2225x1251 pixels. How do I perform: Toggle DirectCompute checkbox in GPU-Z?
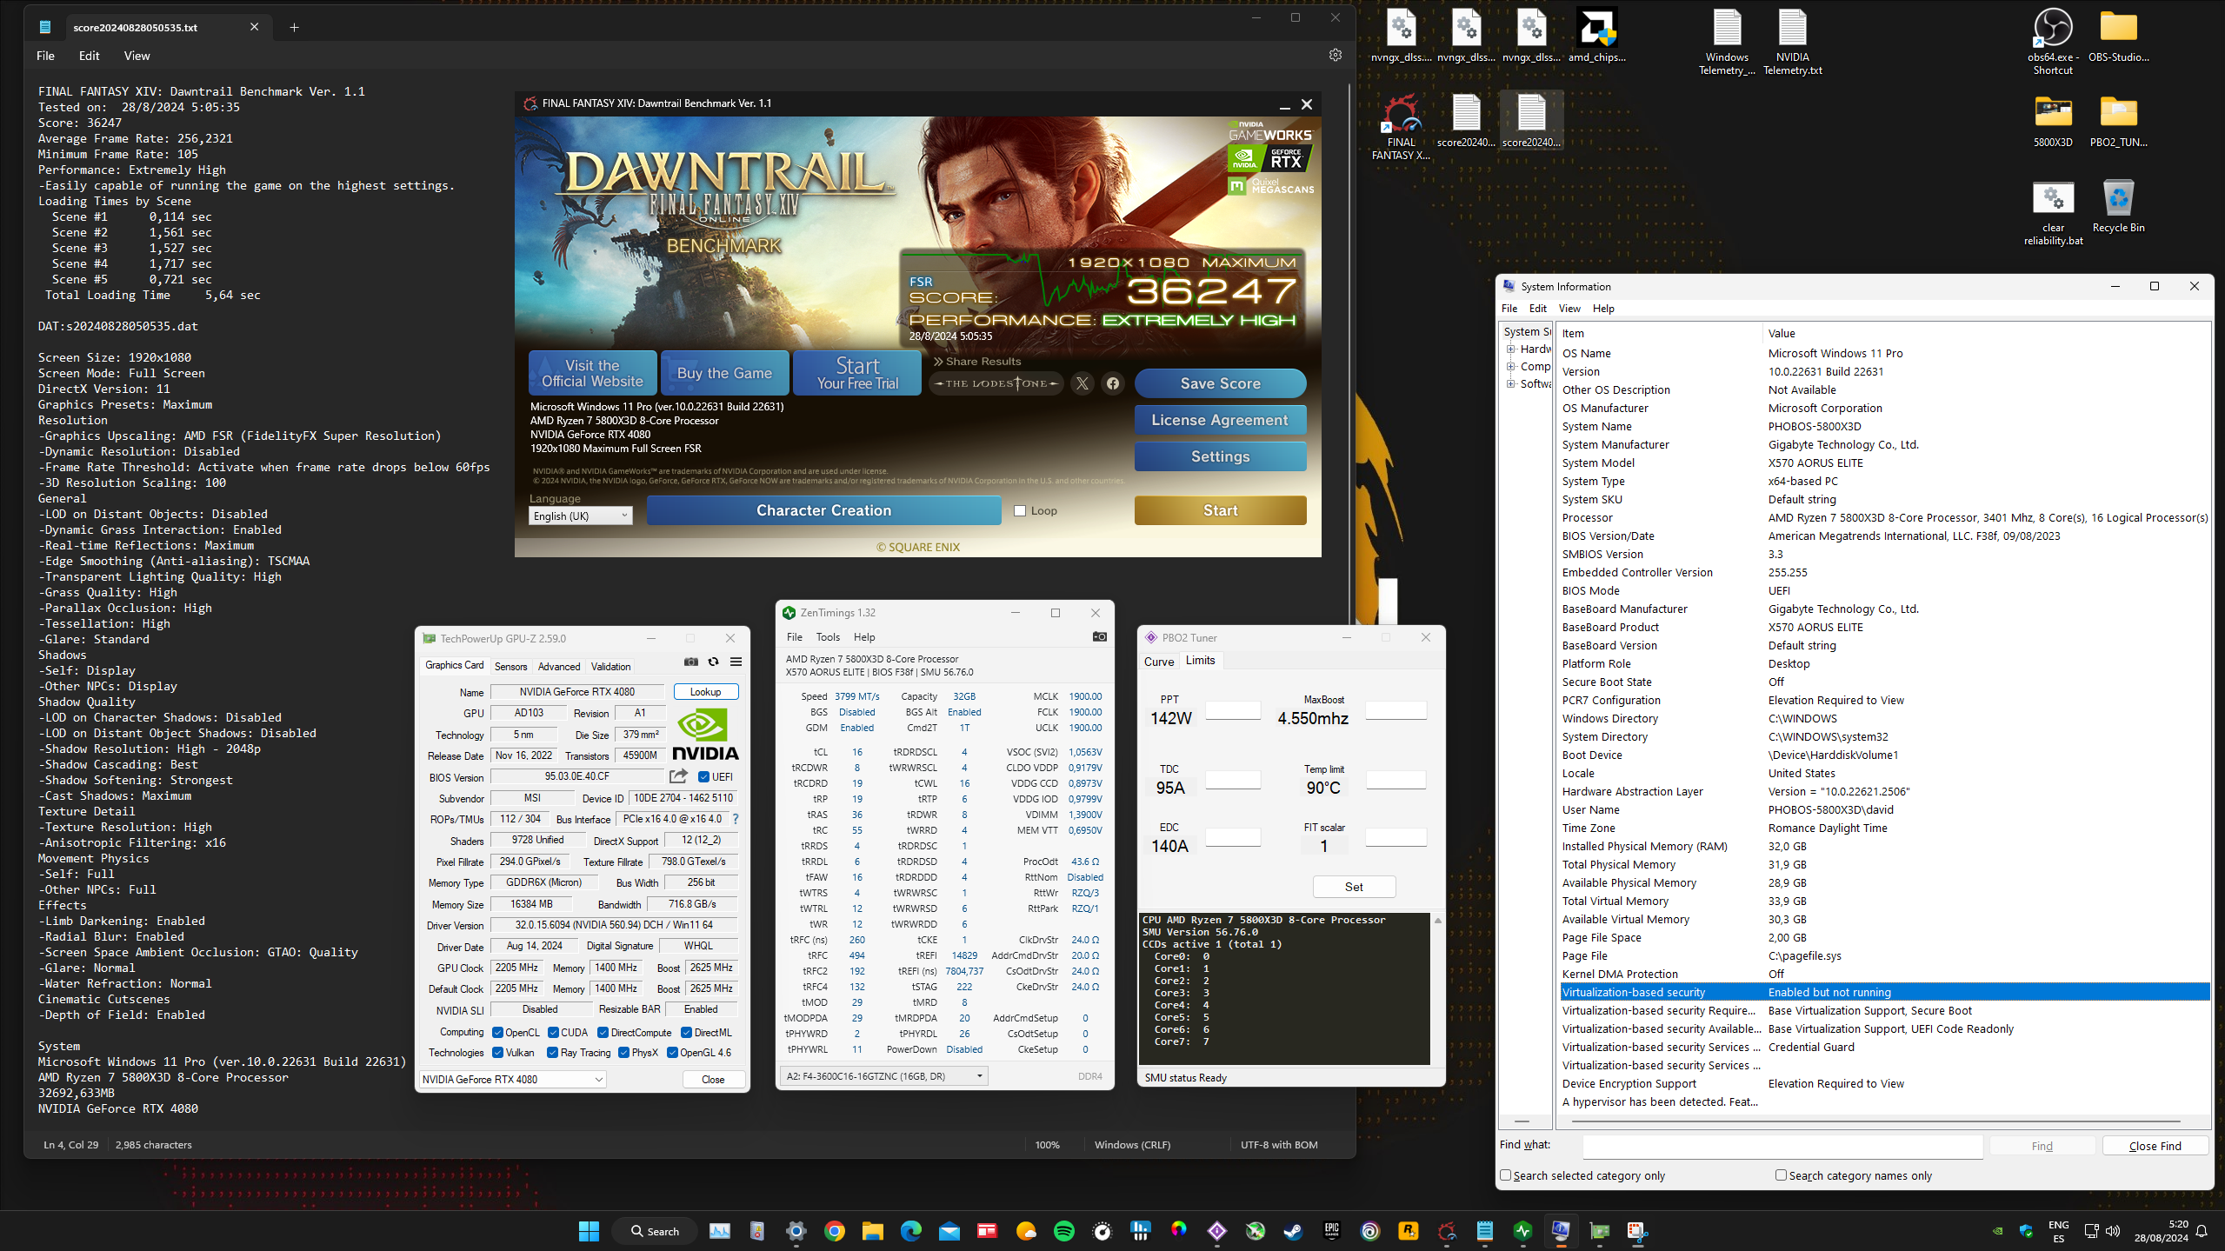click(603, 1033)
